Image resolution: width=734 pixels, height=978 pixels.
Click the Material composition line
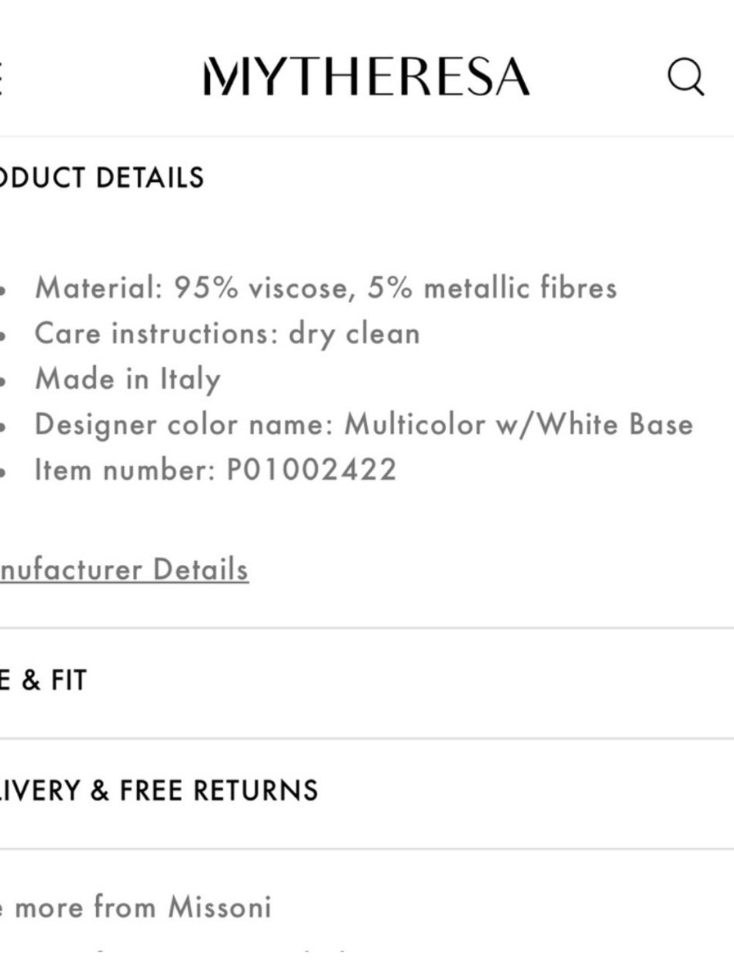(326, 288)
